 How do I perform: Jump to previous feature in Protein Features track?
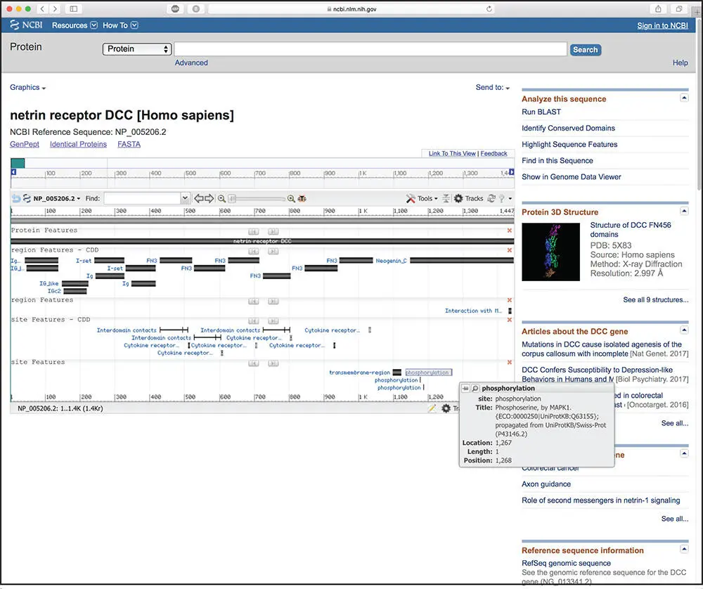pyautogui.click(x=254, y=231)
